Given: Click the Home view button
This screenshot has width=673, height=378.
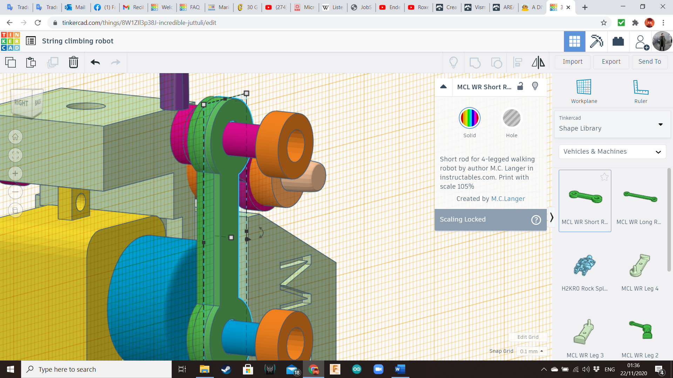Looking at the screenshot, I should click(15, 137).
